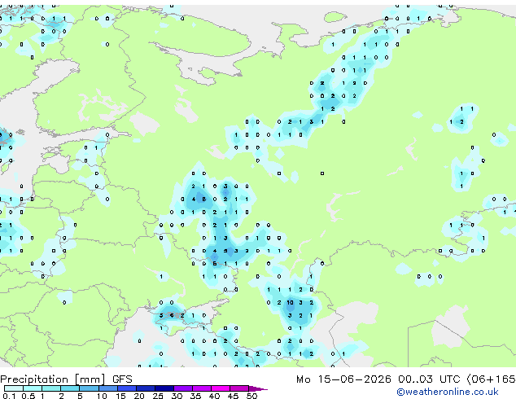Click the '0.1' legend scale label
The height and width of the screenshot is (399, 516).
(9, 396)
